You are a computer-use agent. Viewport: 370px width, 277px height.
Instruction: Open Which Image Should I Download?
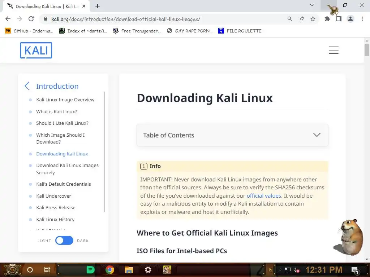point(60,138)
